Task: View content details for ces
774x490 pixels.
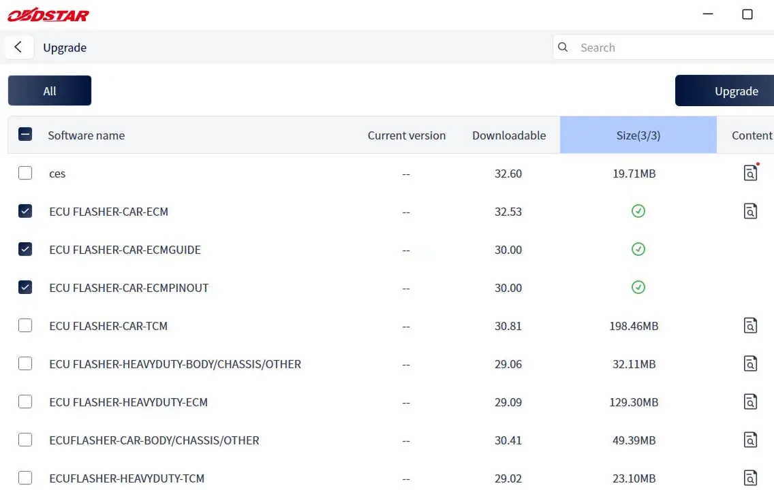Action: [750, 173]
